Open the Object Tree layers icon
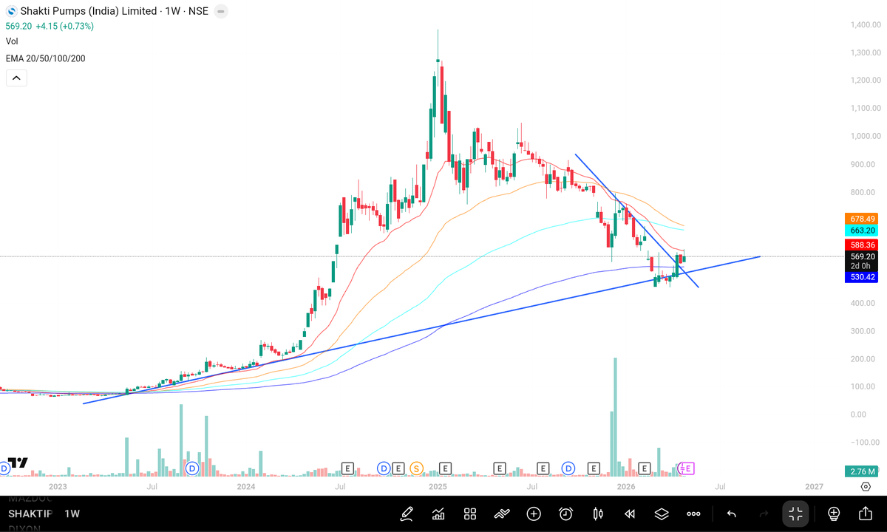 (x=661, y=514)
